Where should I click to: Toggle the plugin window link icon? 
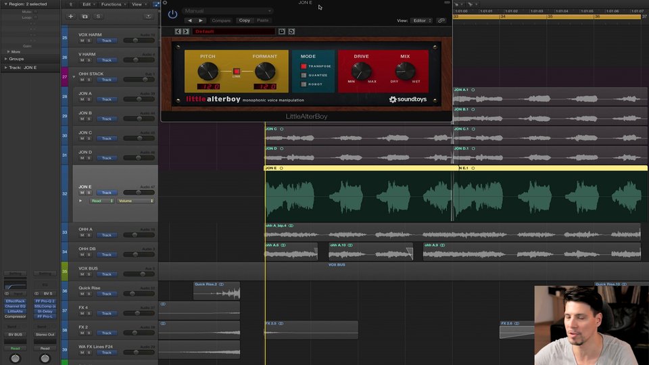click(x=441, y=20)
